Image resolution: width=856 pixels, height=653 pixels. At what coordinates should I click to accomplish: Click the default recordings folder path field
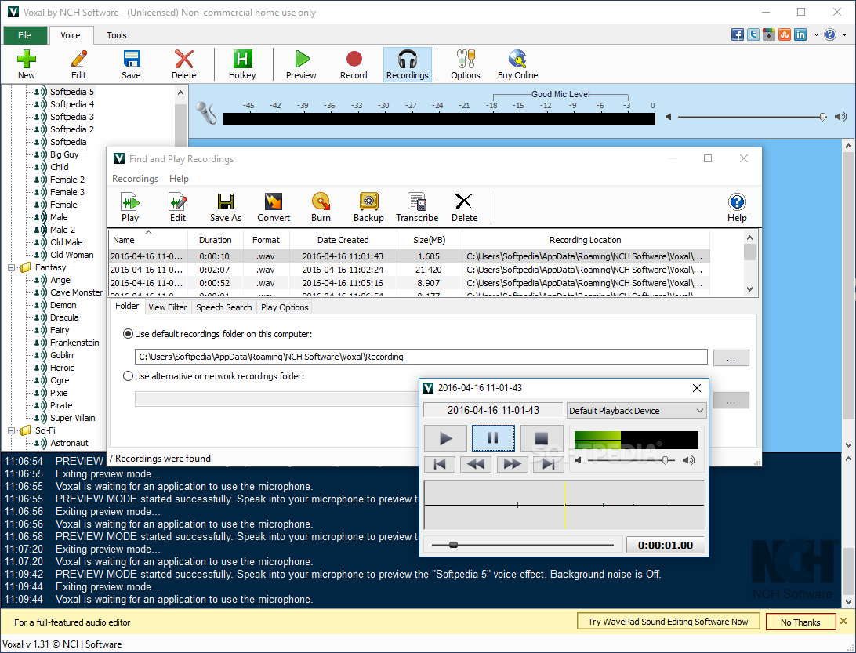point(421,357)
